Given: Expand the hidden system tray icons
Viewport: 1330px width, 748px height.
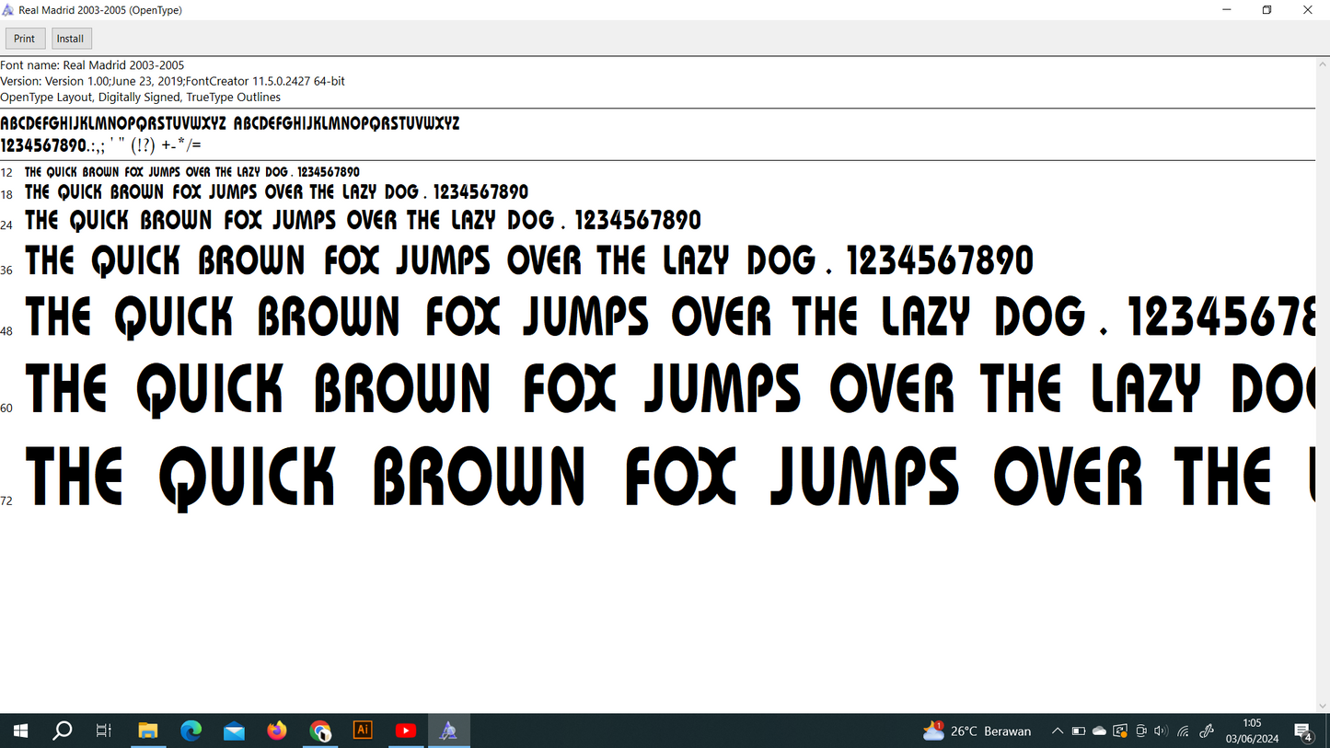Looking at the screenshot, I should click(x=1058, y=731).
